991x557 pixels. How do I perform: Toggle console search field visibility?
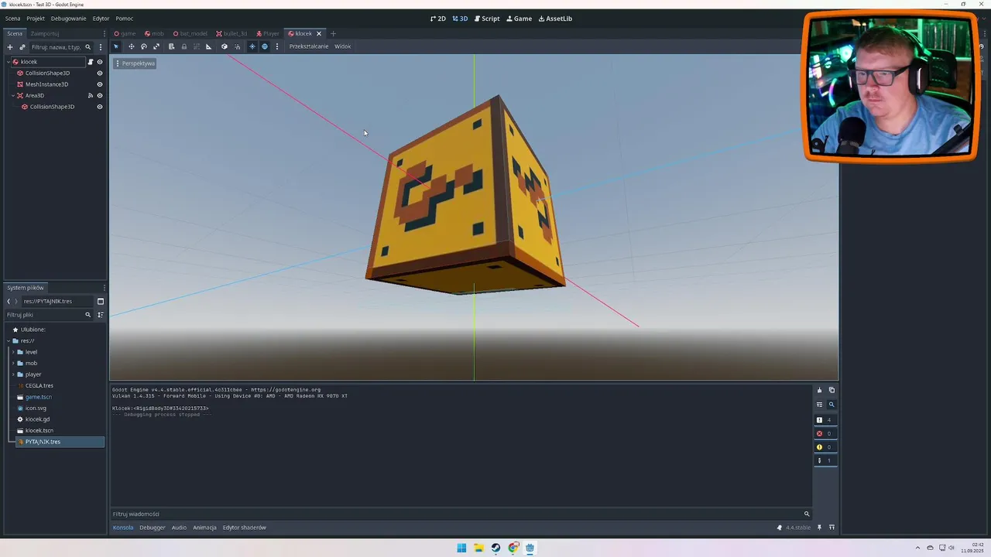pyautogui.click(x=832, y=405)
